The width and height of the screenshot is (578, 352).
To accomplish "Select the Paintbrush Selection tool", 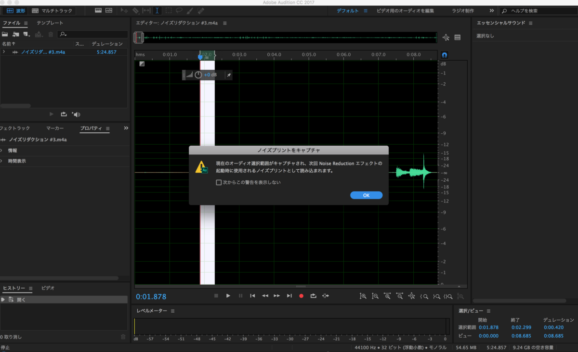I will [190, 10].
